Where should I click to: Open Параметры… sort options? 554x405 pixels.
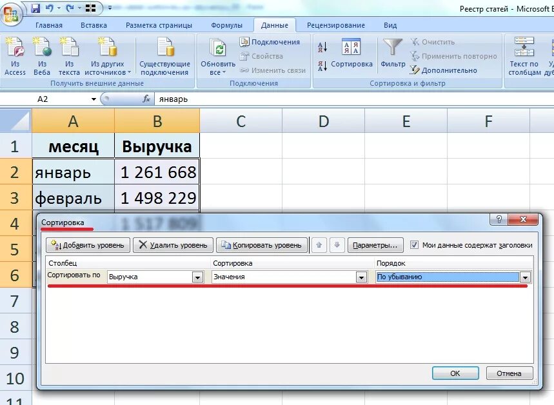(x=375, y=245)
